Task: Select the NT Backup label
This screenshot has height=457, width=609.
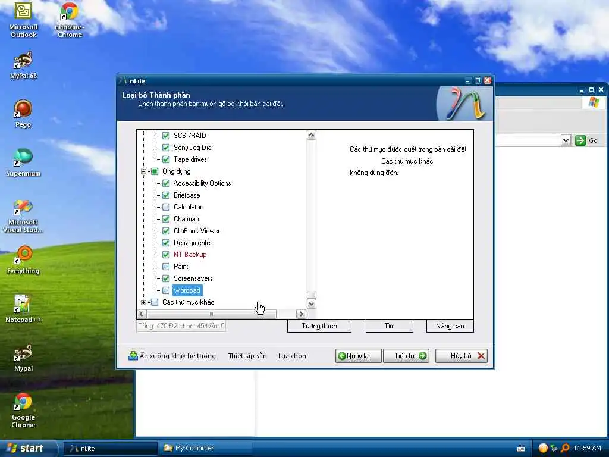Action: (x=190, y=255)
